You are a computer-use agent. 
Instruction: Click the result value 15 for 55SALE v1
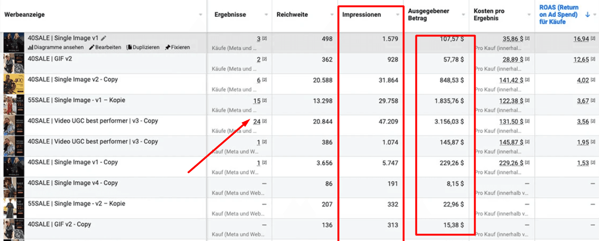pos(257,101)
